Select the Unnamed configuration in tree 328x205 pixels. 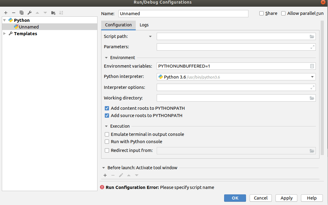pyautogui.click(x=50, y=27)
